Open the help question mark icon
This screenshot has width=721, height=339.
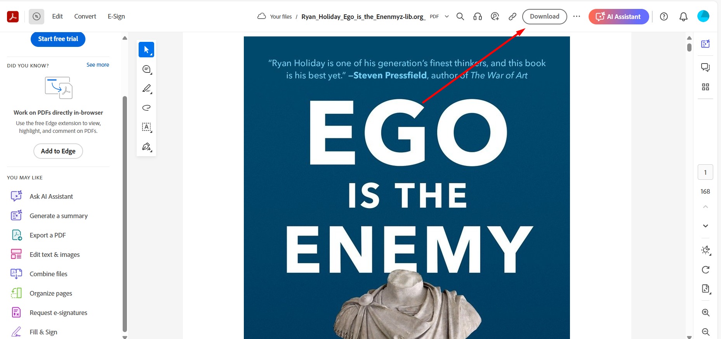point(664,17)
